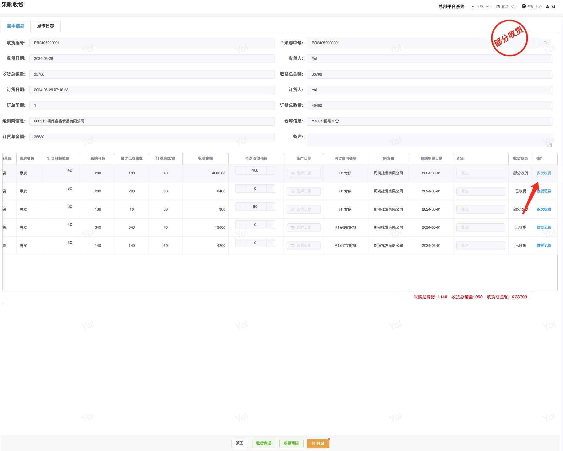Viewport: 563px width, 451px height.
Task: Open 生产日期 picker in the 收货金额 300 row
Action: click(304, 209)
